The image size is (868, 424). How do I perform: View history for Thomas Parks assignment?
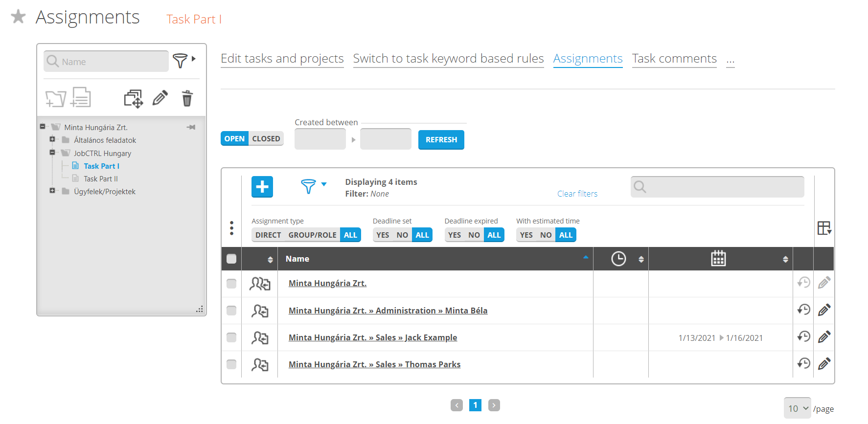coord(803,364)
